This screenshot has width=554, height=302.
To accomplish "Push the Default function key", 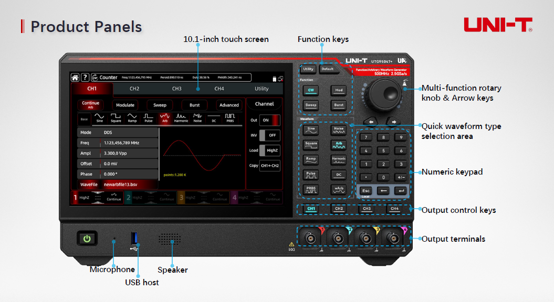I will tap(328, 69).
